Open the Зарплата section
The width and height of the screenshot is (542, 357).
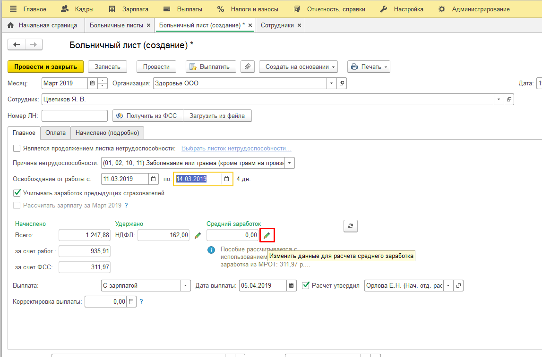129,9
